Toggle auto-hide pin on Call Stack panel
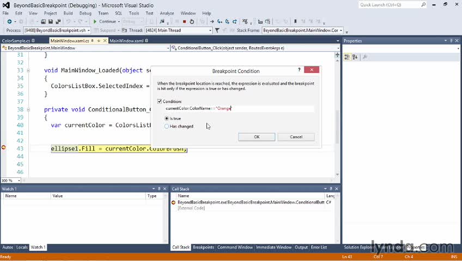The width and height of the screenshot is (462, 261). [x=331, y=189]
